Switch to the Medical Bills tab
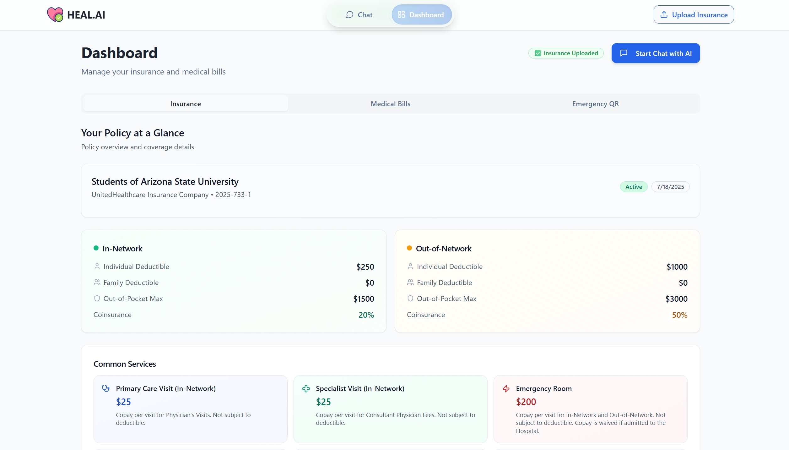 [390, 104]
